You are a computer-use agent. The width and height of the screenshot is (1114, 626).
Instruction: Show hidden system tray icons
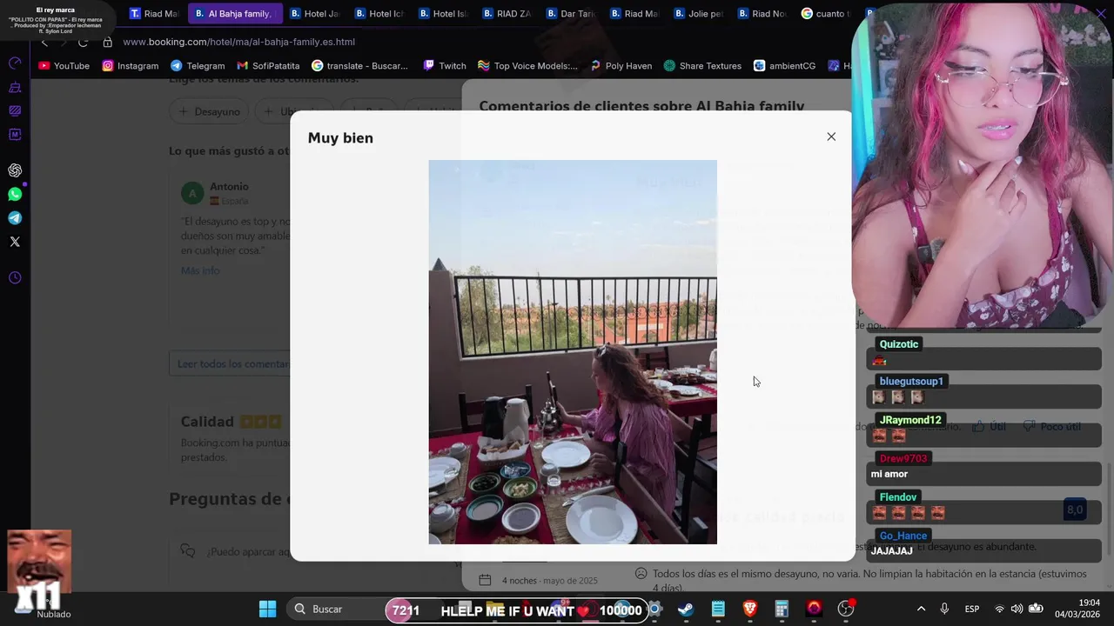tap(921, 609)
